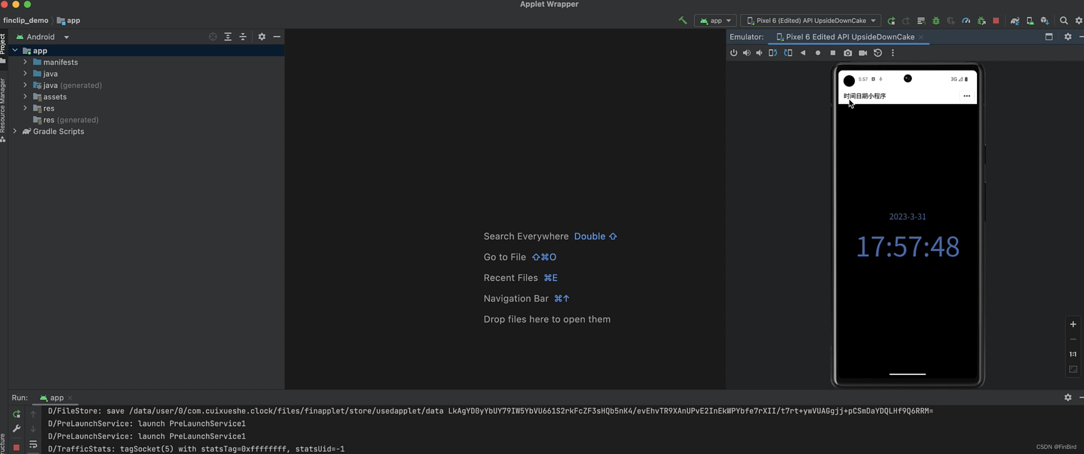Click the Stop square in Run panel
Viewport: 1084px width, 454px height.
[16, 447]
